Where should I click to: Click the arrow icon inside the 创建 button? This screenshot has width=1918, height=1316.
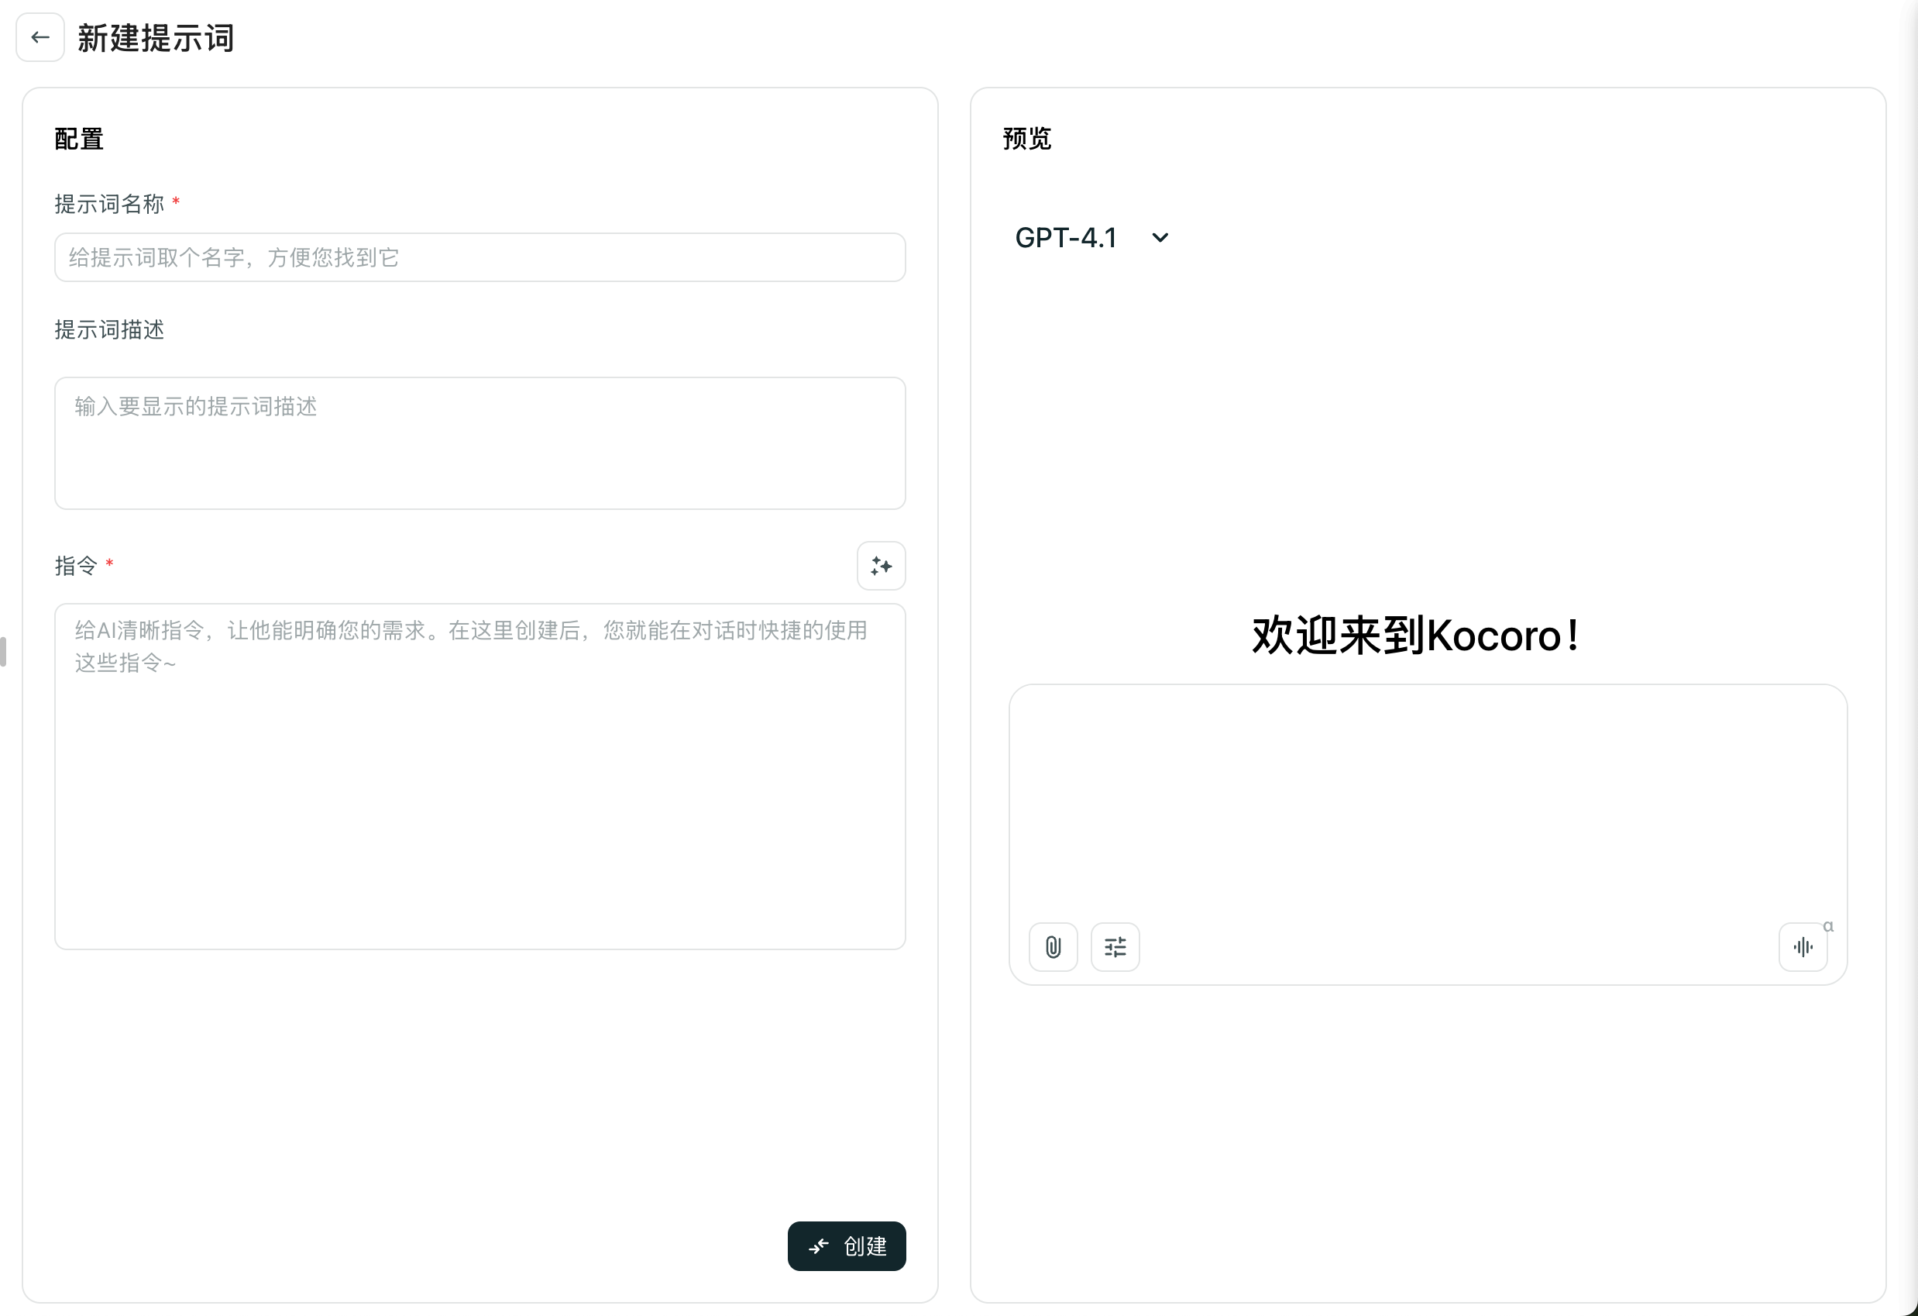(x=818, y=1245)
